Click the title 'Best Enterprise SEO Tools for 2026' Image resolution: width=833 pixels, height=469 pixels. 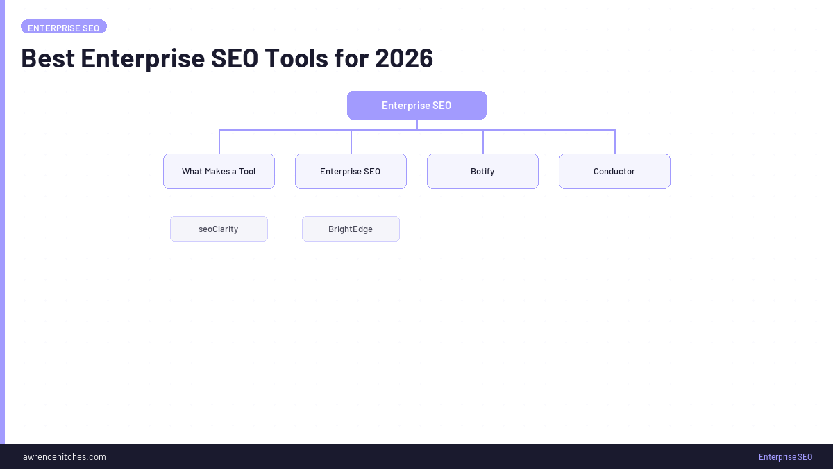click(x=227, y=58)
